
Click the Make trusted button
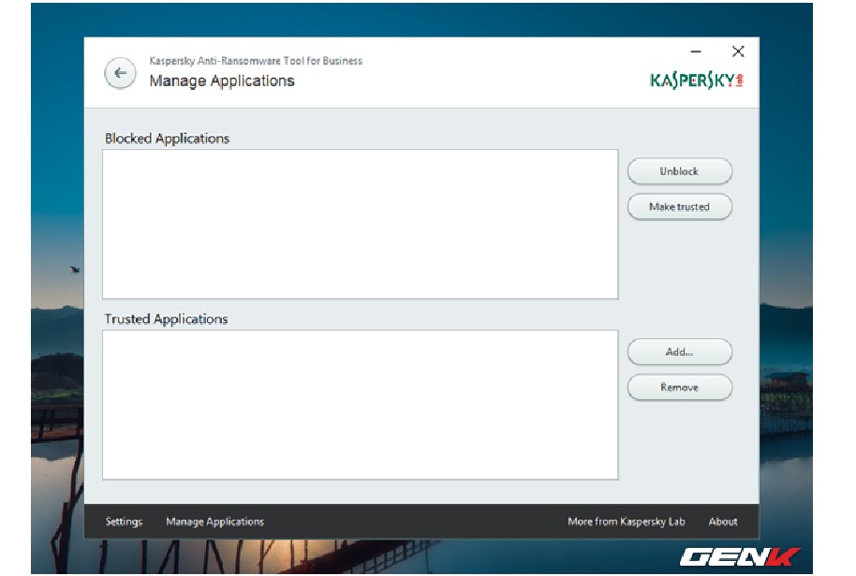(680, 207)
